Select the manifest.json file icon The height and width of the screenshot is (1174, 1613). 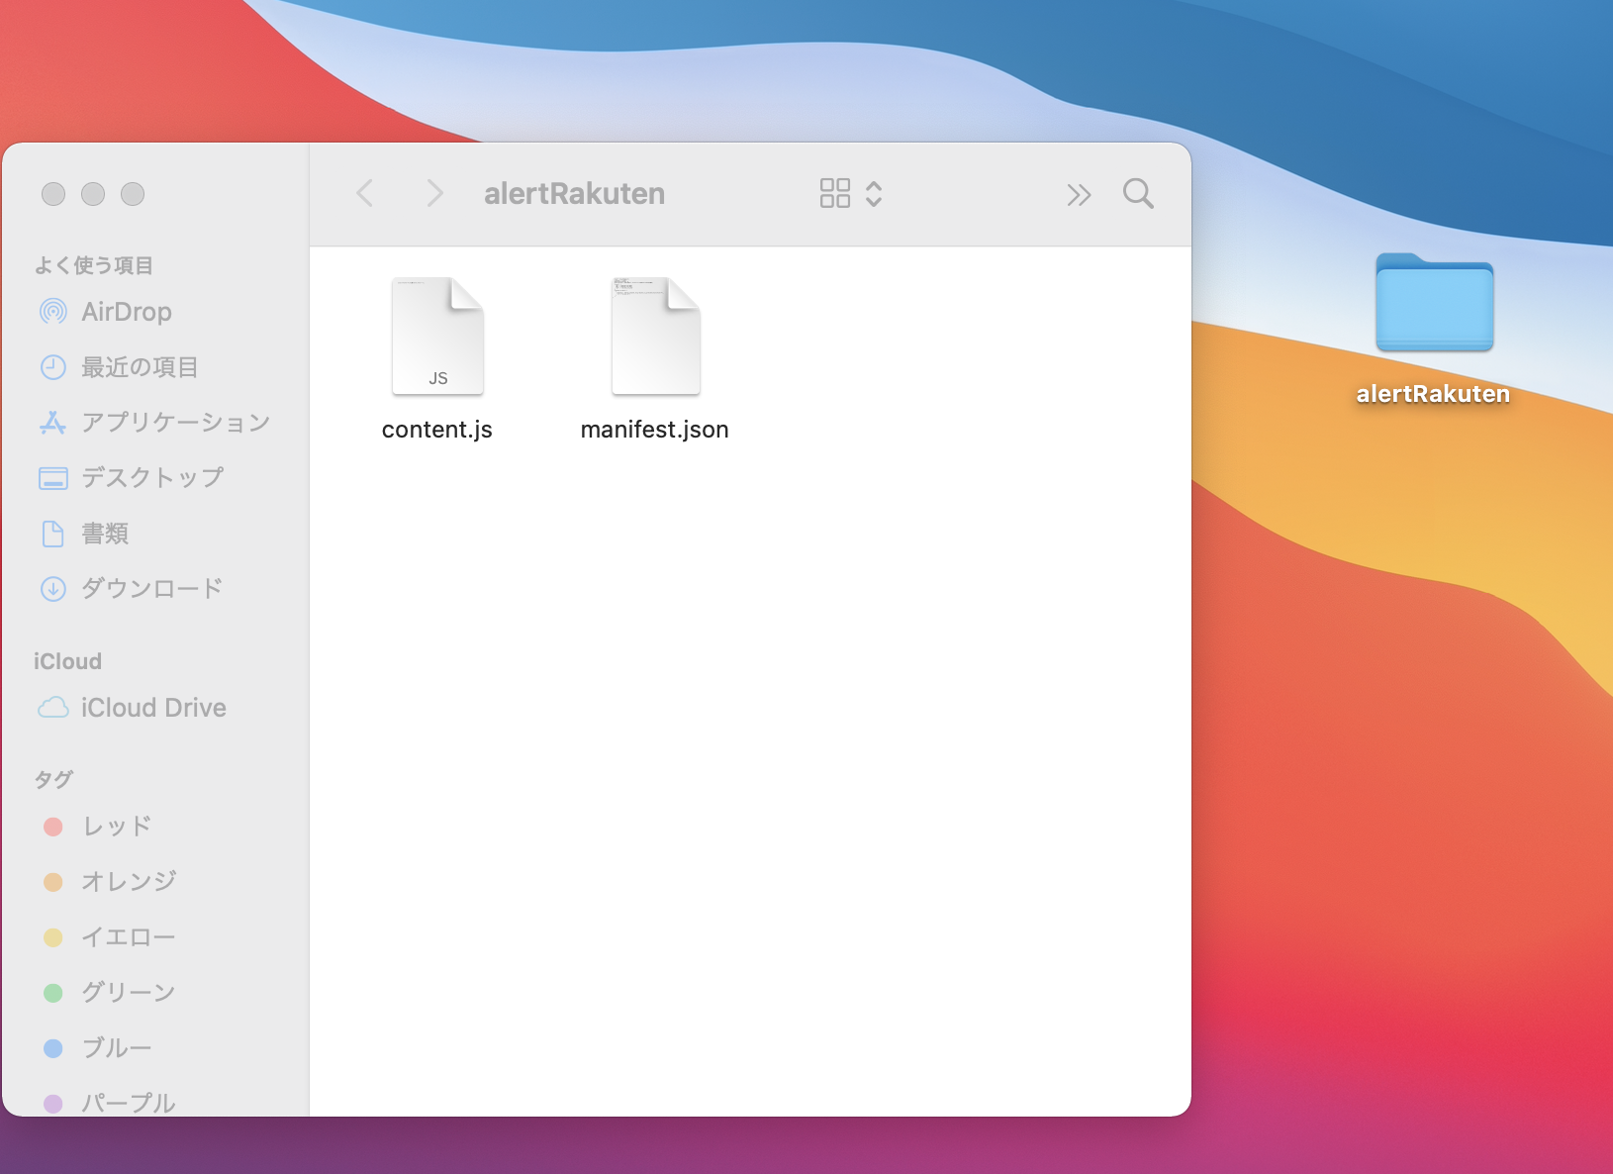tap(656, 337)
